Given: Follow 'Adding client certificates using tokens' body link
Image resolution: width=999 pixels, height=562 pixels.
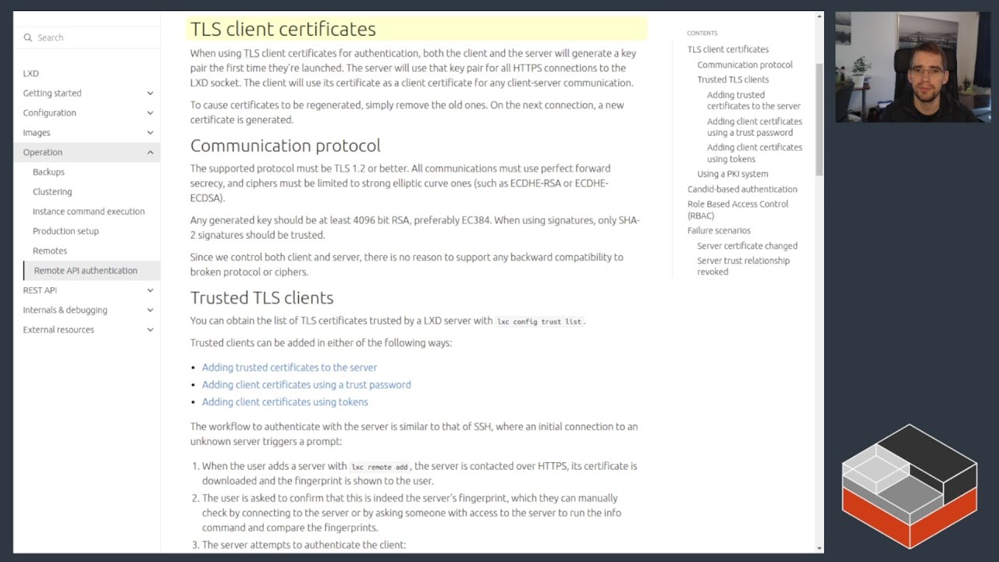Looking at the screenshot, I should point(285,402).
